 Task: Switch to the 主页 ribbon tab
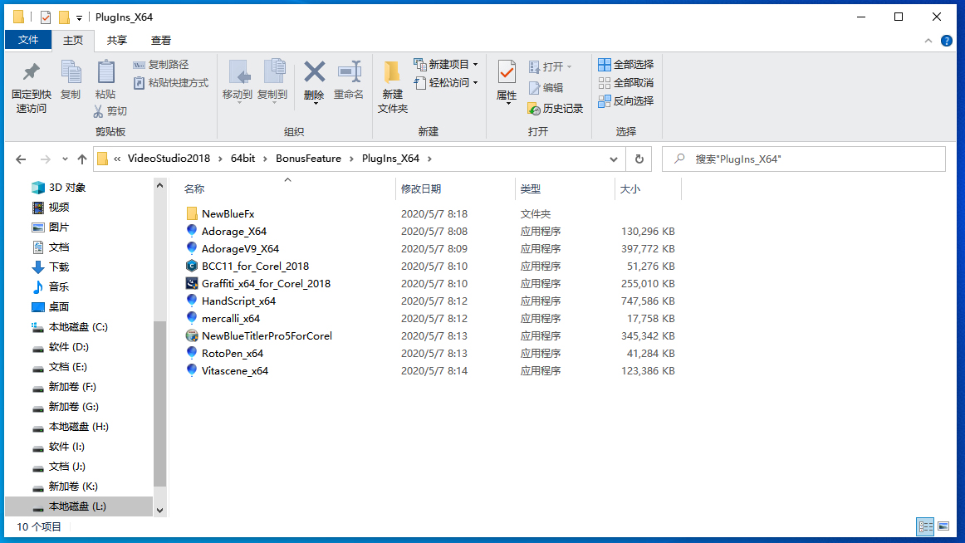pos(72,41)
